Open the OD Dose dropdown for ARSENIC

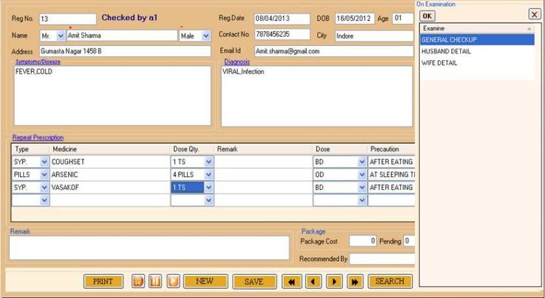tap(362, 174)
